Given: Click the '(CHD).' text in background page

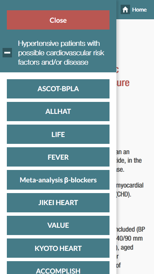Looking at the screenshot, I should pyautogui.click(x=124, y=195).
